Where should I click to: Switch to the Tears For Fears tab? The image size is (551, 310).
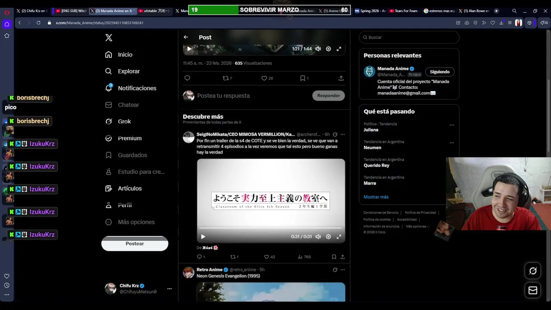tap(404, 11)
